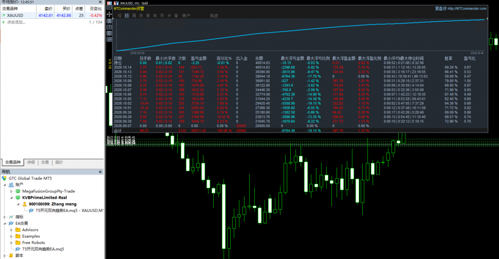
Task: Select T5开元双向趋势EA.mq5 under EA交易
Action: click(43, 249)
